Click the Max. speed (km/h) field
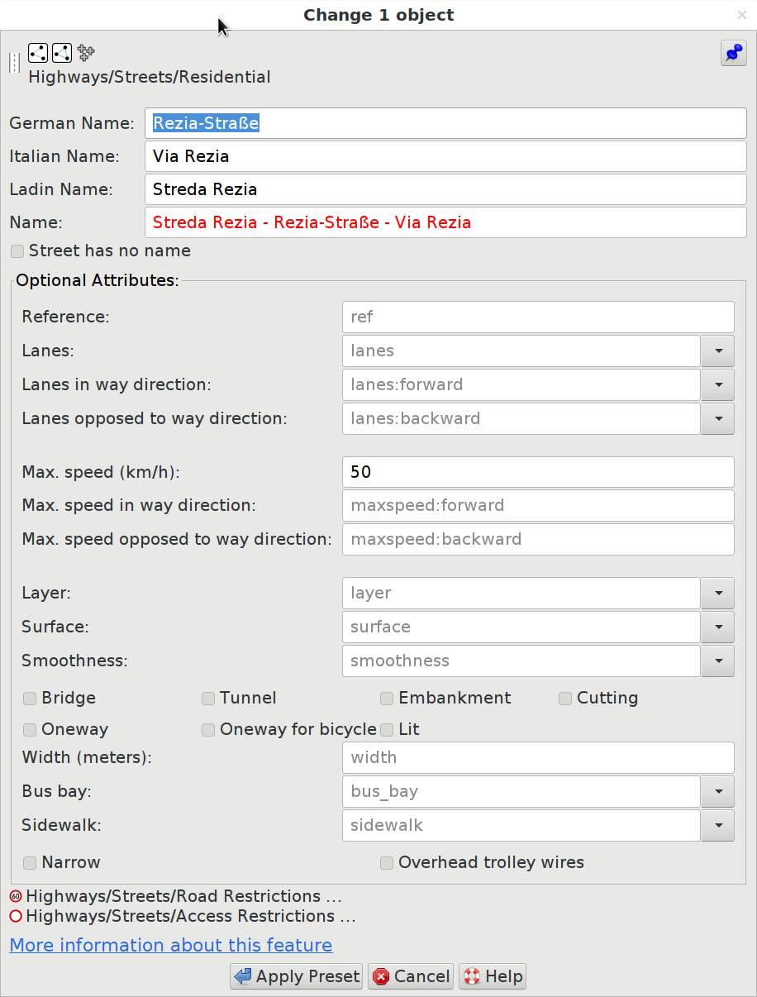This screenshot has width=757, height=997. click(x=538, y=472)
